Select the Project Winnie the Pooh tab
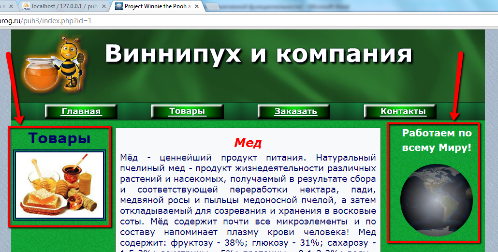Screen dimensions: 498x252 point(157,6)
